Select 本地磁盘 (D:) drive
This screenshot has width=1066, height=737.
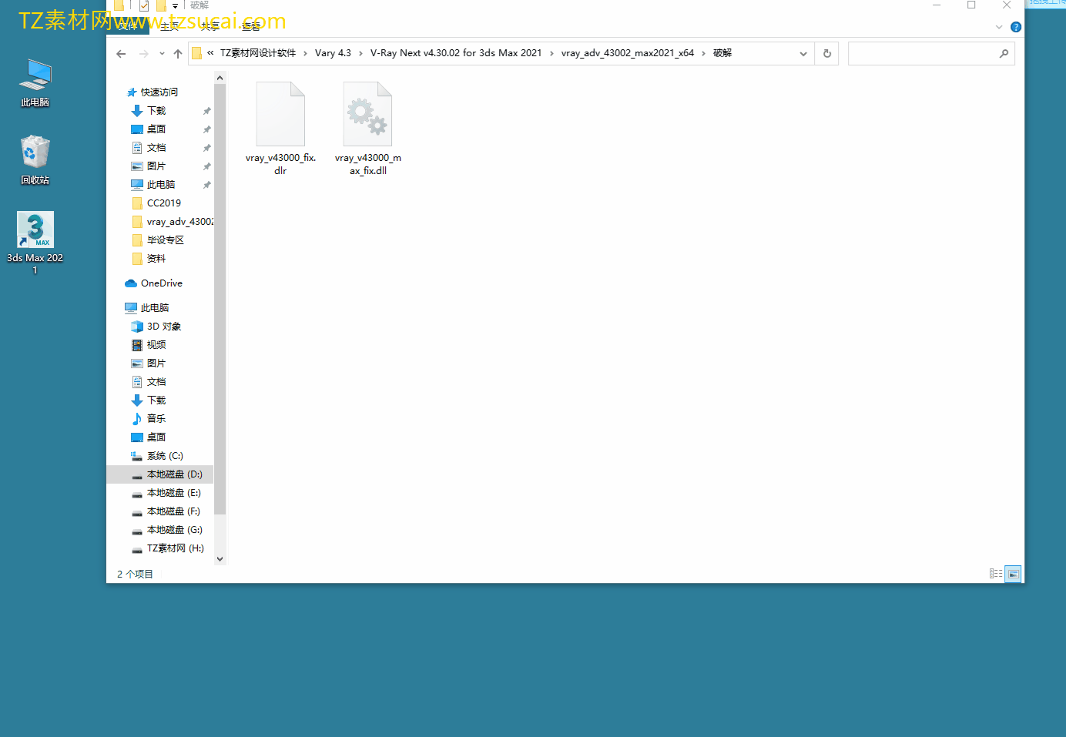click(x=159, y=474)
